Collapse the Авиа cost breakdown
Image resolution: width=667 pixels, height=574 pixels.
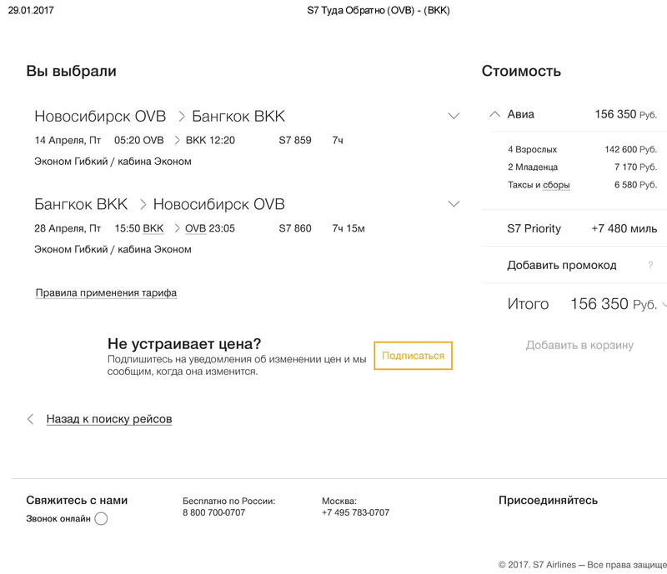tap(495, 115)
